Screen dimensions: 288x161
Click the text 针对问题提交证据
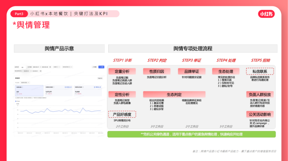click(191, 77)
